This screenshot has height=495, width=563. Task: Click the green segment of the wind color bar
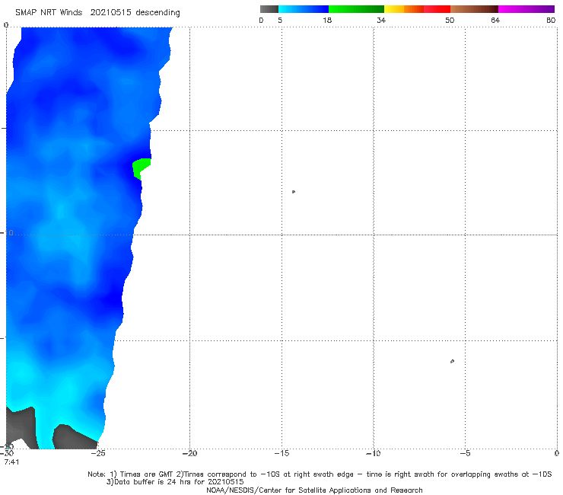coord(356,9)
